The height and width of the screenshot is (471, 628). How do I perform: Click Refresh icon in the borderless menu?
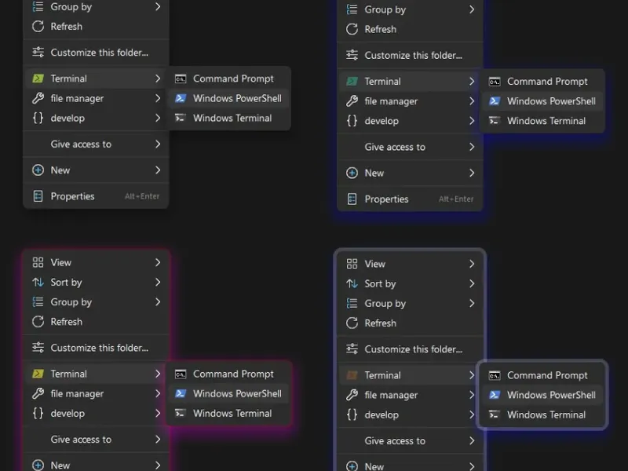click(38, 27)
